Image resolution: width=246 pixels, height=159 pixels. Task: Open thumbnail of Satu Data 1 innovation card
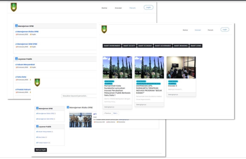click(117, 67)
